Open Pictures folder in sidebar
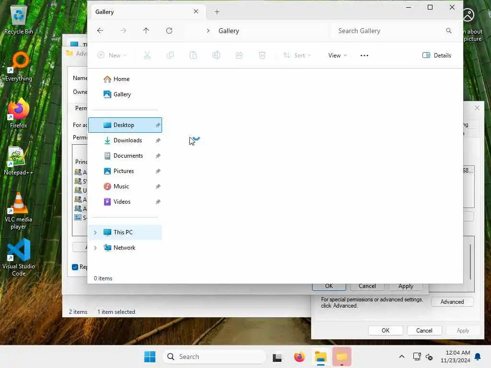This screenshot has height=368, width=491. click(125, 171)
